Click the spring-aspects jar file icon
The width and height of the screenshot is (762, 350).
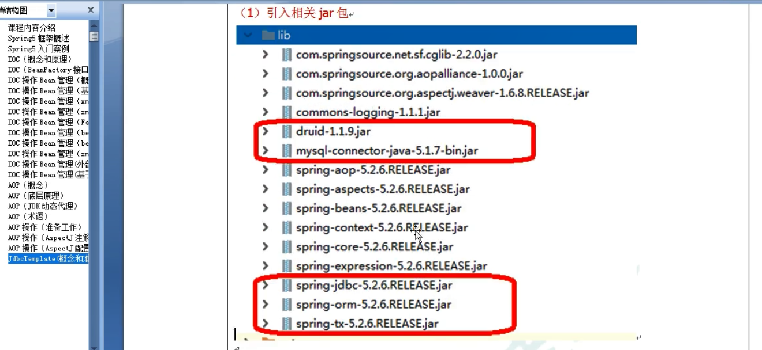[x=286, y=189]
